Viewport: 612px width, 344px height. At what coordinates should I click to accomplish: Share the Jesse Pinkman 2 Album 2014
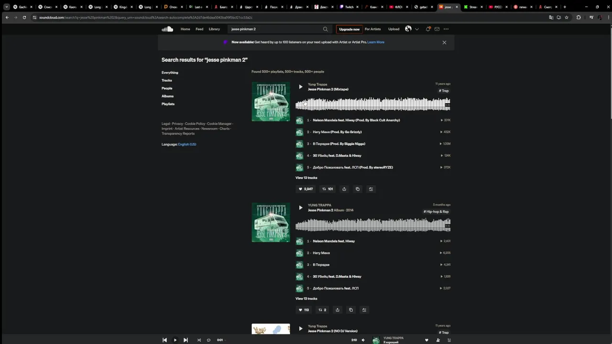(337, 310)
